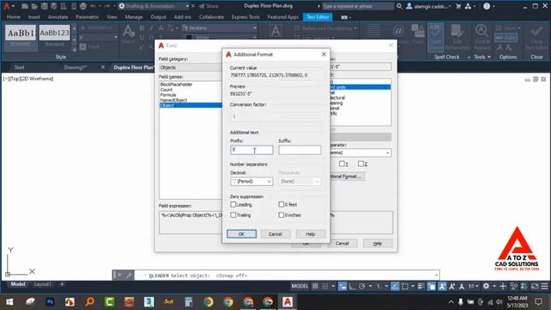Open the Windows notification center icon
The width and height of the screenshot is (551, 310).
538,301
